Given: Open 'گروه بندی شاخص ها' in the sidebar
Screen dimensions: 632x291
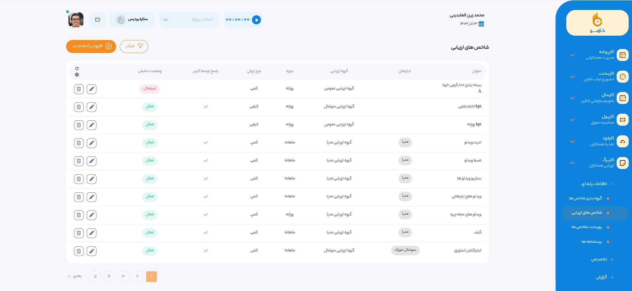Looking at the screenshot, I should point(585,198).
